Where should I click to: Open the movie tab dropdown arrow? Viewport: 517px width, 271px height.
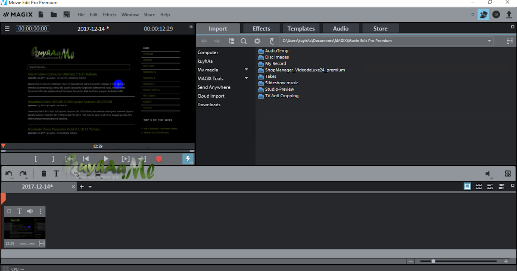coord(90,187)
